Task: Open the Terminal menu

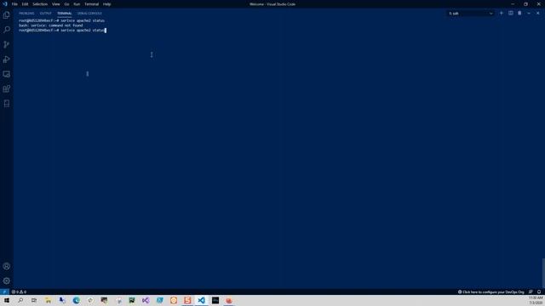Action: tap(91, 4)
